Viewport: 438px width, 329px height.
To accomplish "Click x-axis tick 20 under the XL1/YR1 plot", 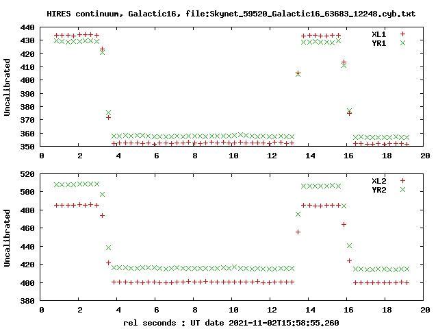I will click(425, 156).
